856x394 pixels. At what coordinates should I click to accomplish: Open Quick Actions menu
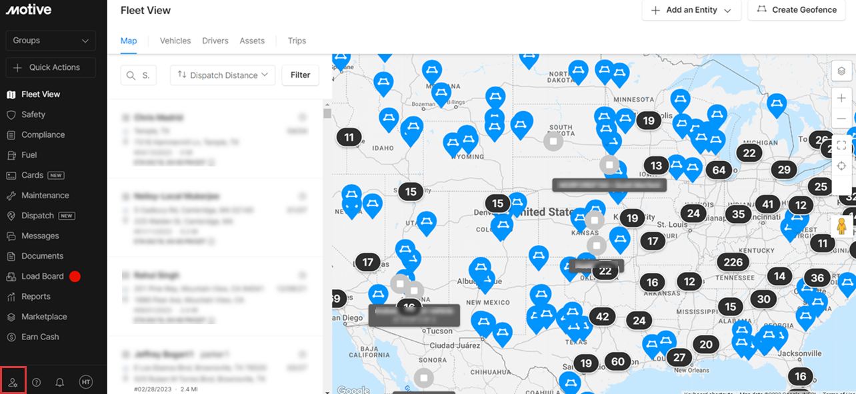pos(51,67)
